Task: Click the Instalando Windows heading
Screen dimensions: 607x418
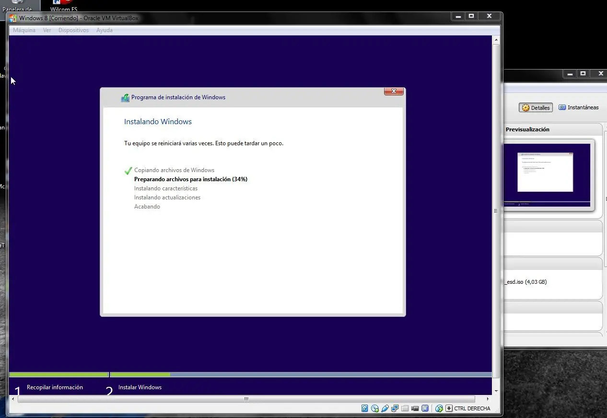Action: [x=158, y=122]
